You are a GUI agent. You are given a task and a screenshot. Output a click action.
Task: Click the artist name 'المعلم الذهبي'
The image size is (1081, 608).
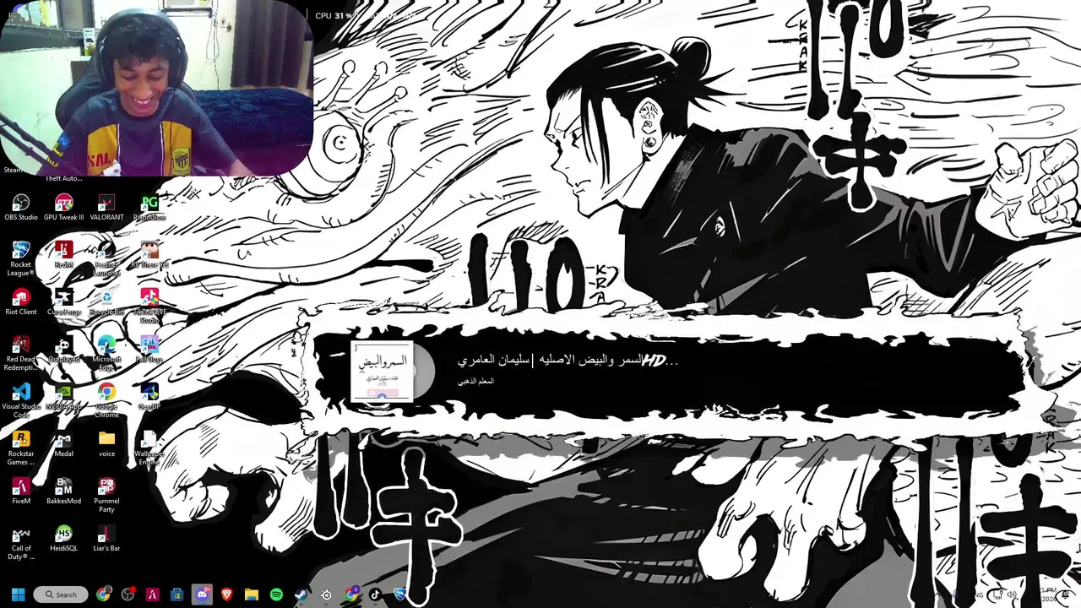475,381
